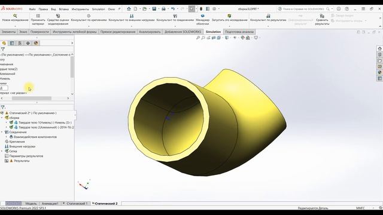Switch to the 'Подготовка анализа' ribbon tab

coord(239,32)
